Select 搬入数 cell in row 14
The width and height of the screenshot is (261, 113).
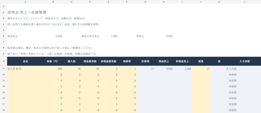[x=72, y=86]
